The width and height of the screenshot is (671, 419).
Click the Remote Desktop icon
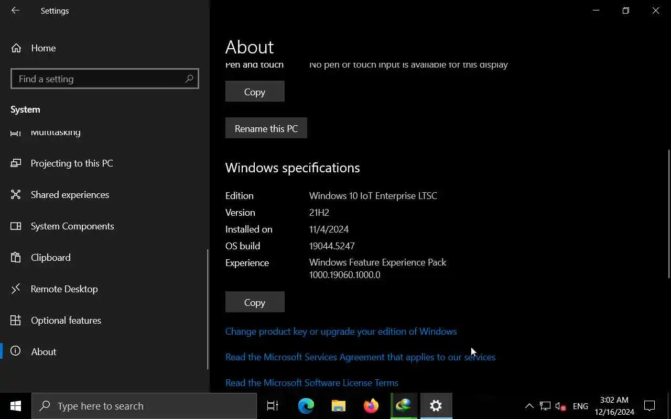pos(16,289)
